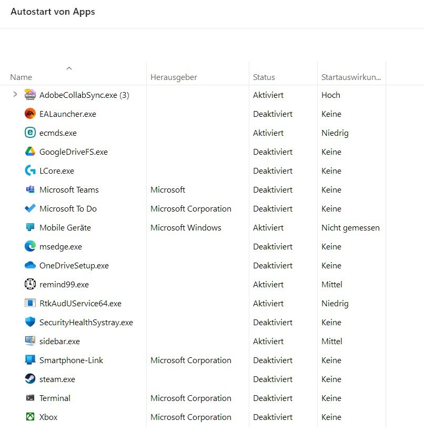Click the ecmds.exe ESET icon
The image size is (424, 441).
pos(30,133)
